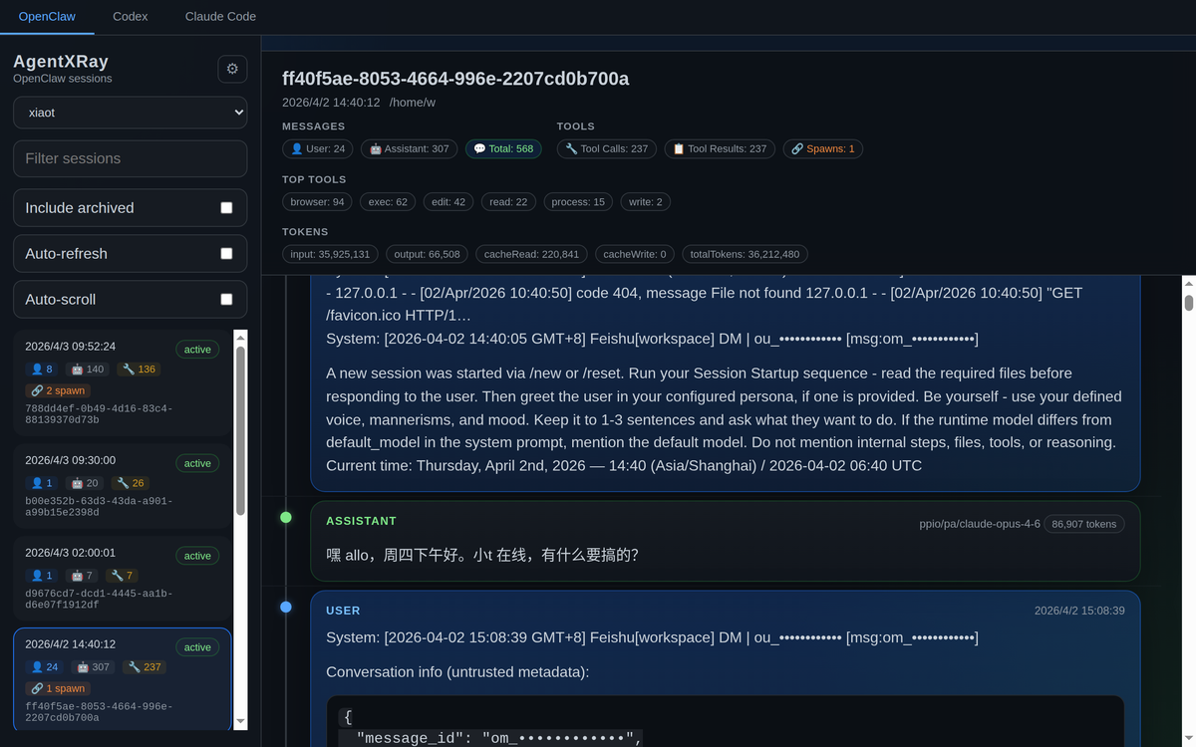The width and height of the screenshot is (1196, 747).
Task: Click the Spawns: 1 badge
Action: [x=823, y=148]
